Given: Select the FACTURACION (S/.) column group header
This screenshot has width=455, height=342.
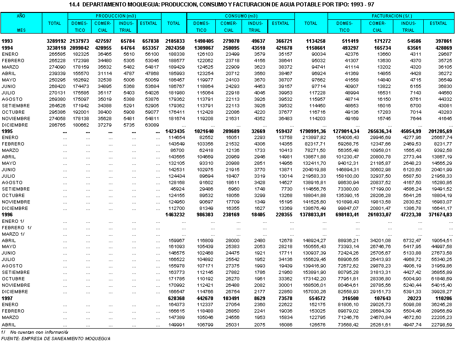Looking at the screenshot, I should pos(391,16).
